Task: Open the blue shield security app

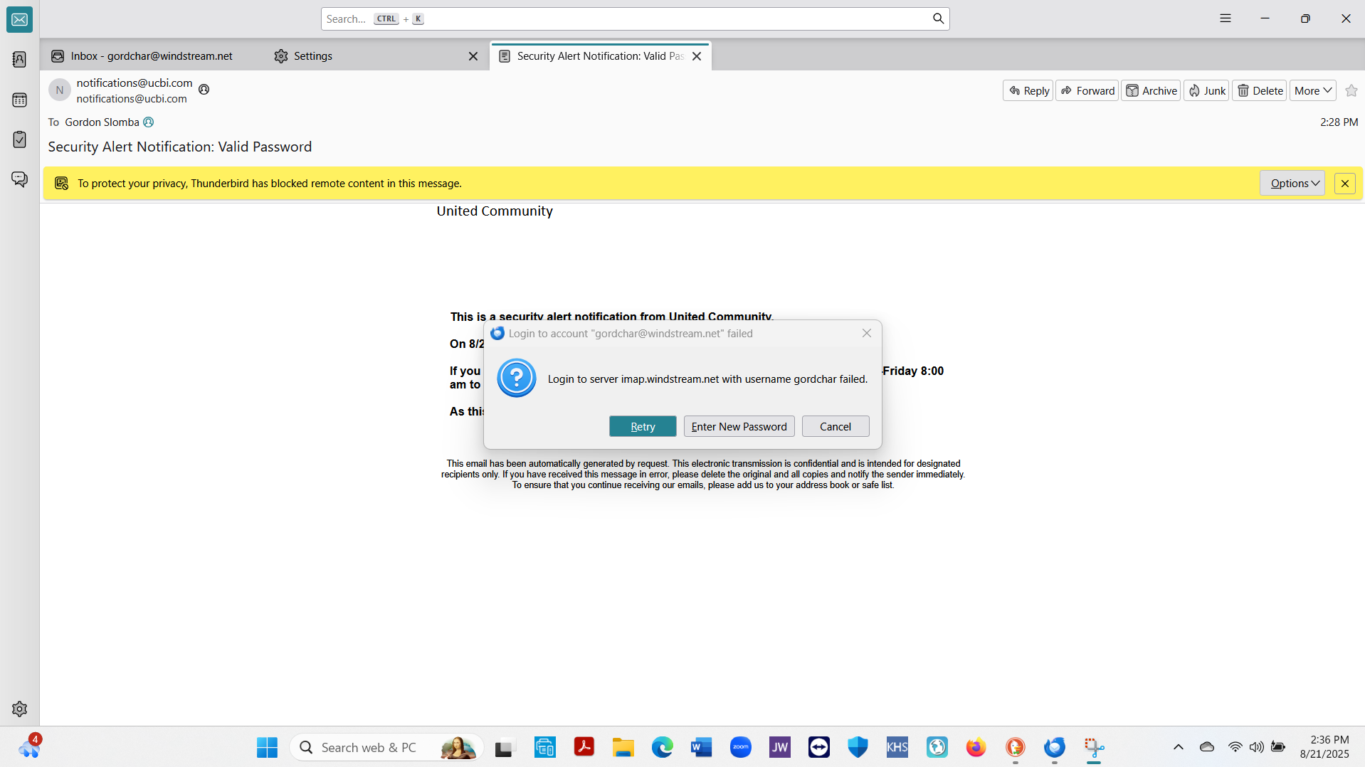Action: 858,747
